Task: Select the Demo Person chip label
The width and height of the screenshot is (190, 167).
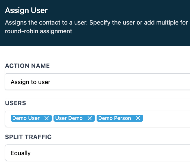Action: [115, 118]
